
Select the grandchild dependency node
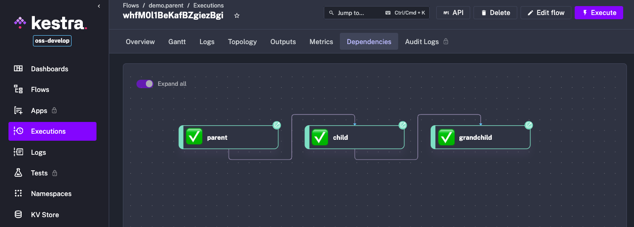pos(481,137)
